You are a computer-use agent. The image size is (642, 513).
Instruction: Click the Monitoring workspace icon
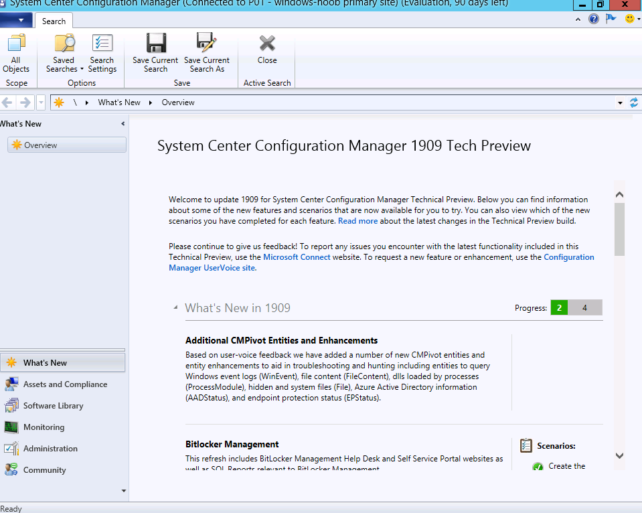click(x=11, y=427)
